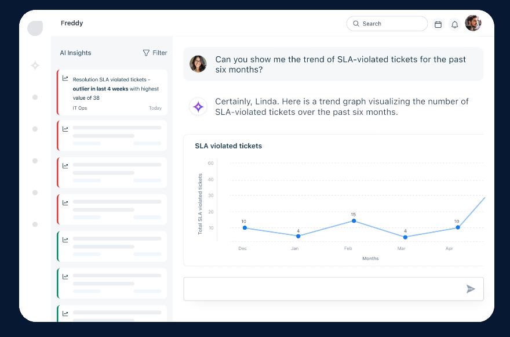Select the sparkle AI icon in sidebar

tap(35, 66)
